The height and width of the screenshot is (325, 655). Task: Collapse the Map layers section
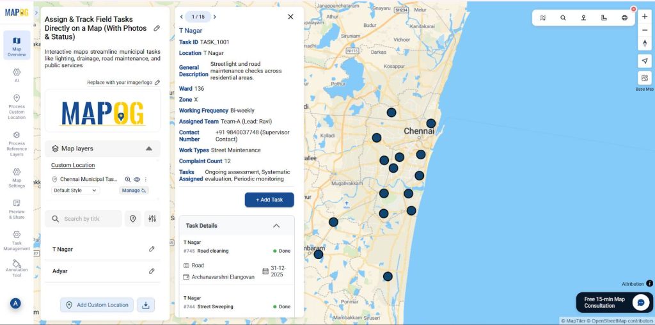pyautogui.click(x=149, y=148)
